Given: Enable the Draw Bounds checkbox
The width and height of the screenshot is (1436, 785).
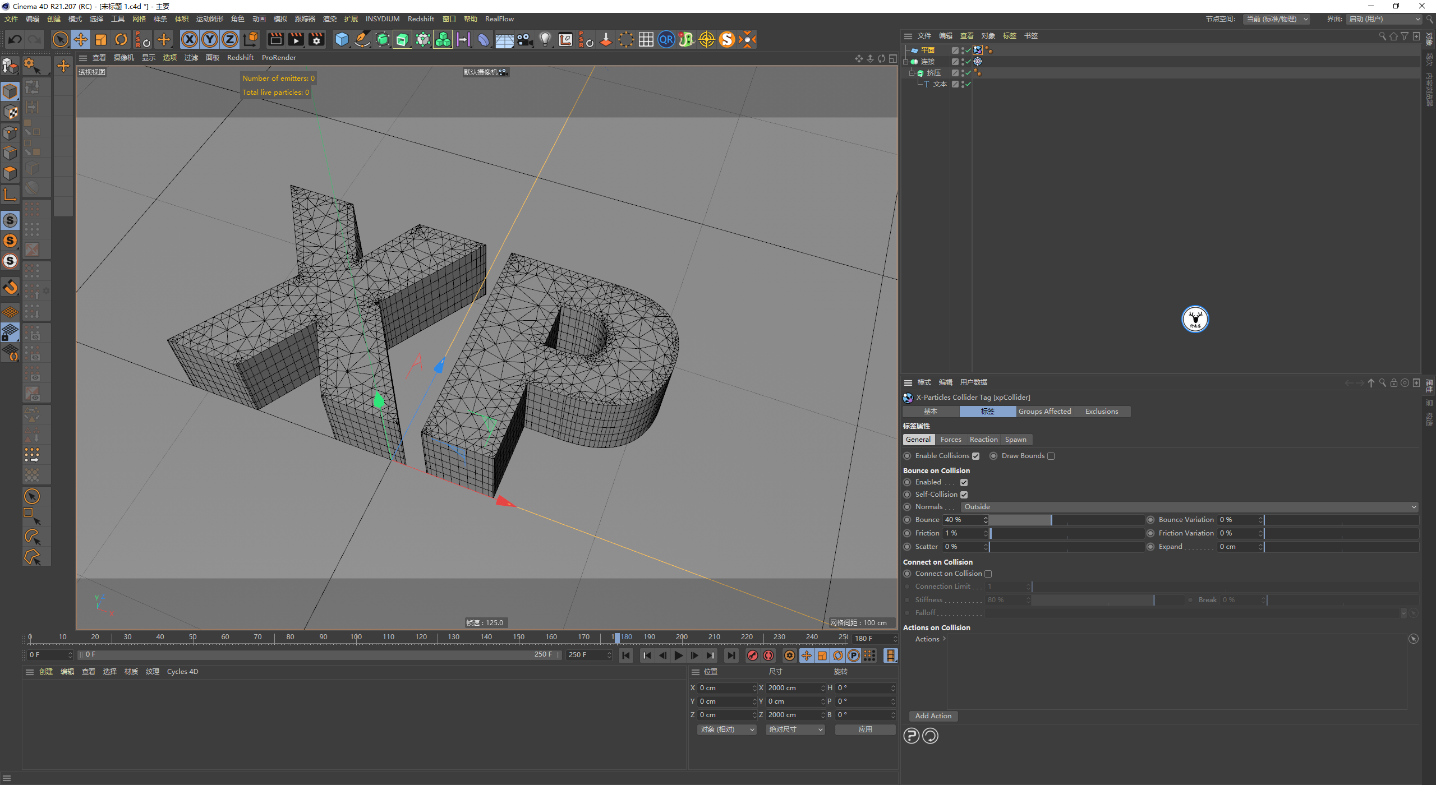Looking at the screenshot, I should tap(1051, 456).
